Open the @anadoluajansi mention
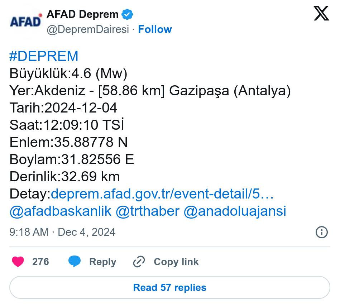Image resolution: width=340 pixels, height=306 pixels. [235, 211]
